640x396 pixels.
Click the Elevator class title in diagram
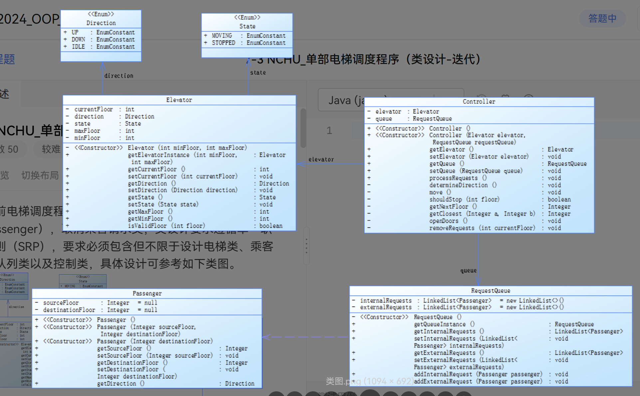(x=179, y=100)
